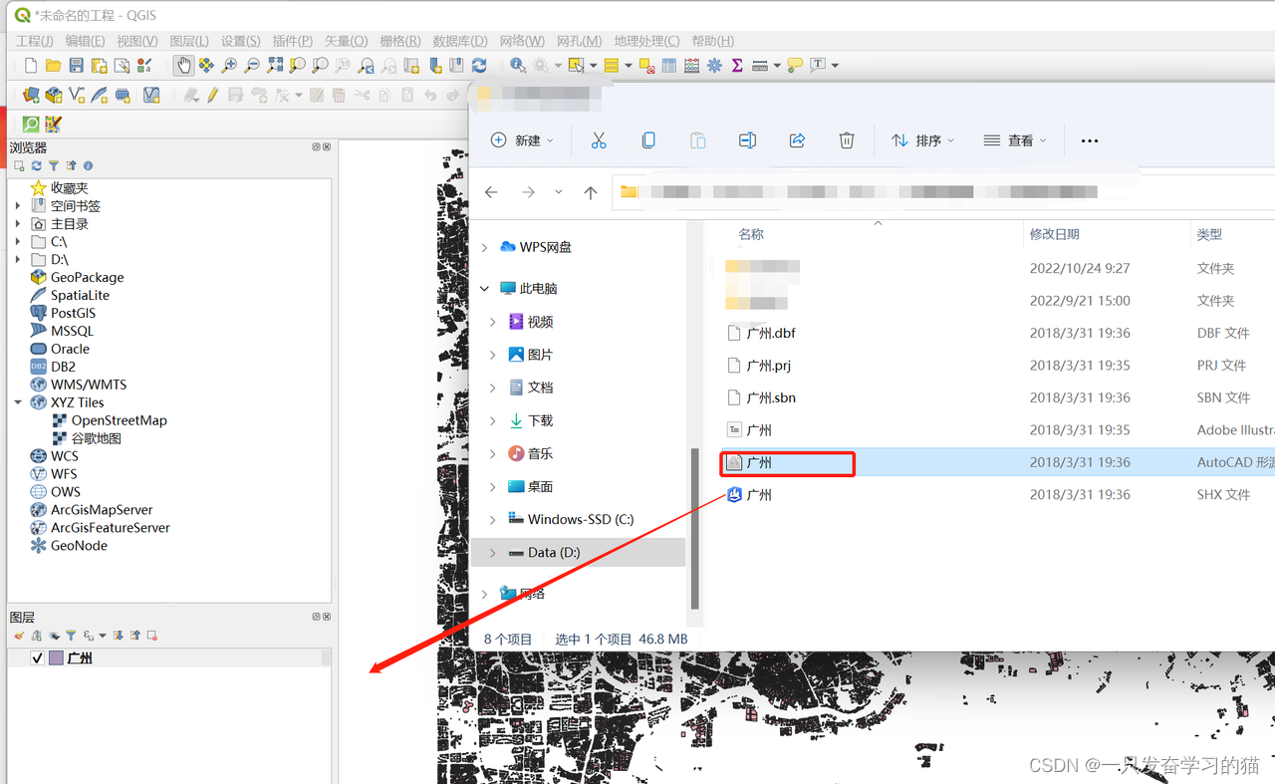Expand the D:\ drive in Browser

(x=18, y=260)
